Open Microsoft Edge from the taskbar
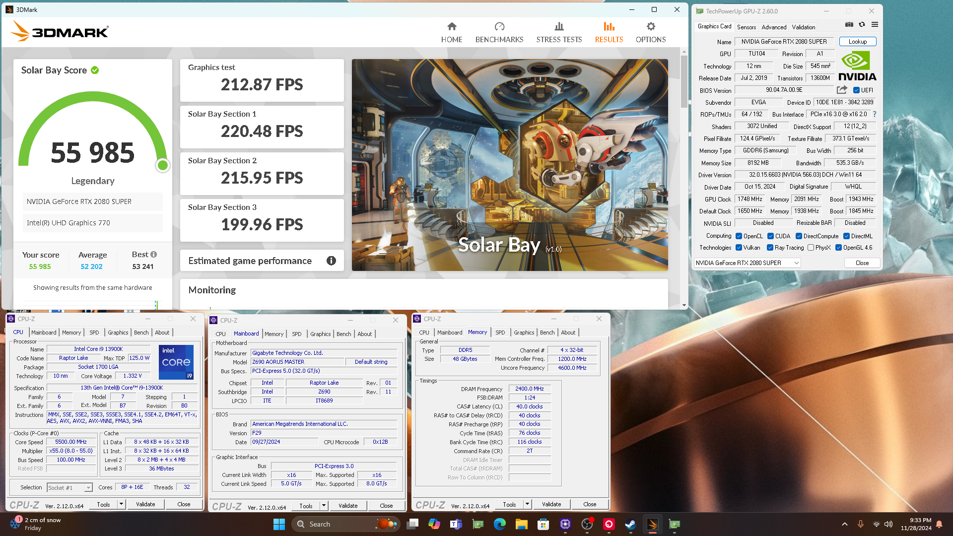This screenshot has height=536, width=953. [x=499, y=524]
